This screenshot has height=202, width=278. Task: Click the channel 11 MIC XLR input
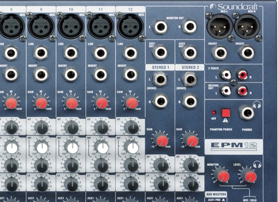[101, 27]
